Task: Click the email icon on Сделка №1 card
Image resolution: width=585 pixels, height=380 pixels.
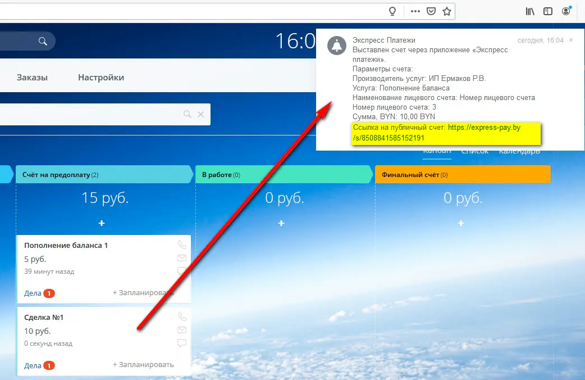Action: [181, 330]
